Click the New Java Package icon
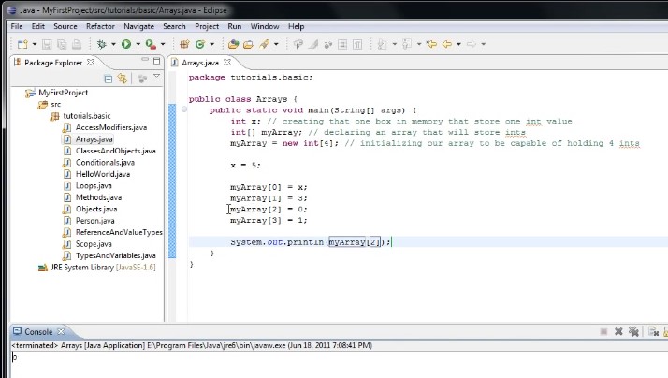Viewport: 668px width, 378px height. (x=183, y=44)
